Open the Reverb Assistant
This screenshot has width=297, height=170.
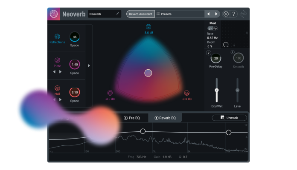click(x=140, y=14)
